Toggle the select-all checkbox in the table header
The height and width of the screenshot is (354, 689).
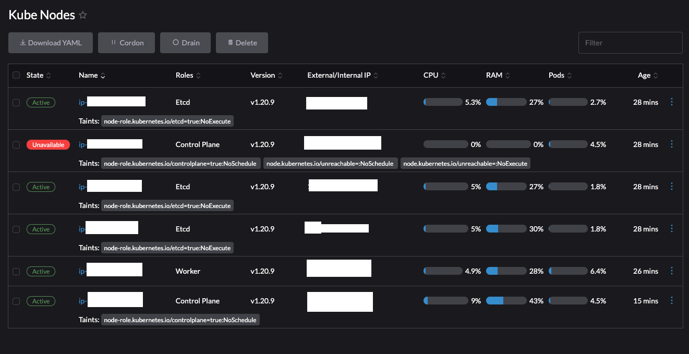16,75
